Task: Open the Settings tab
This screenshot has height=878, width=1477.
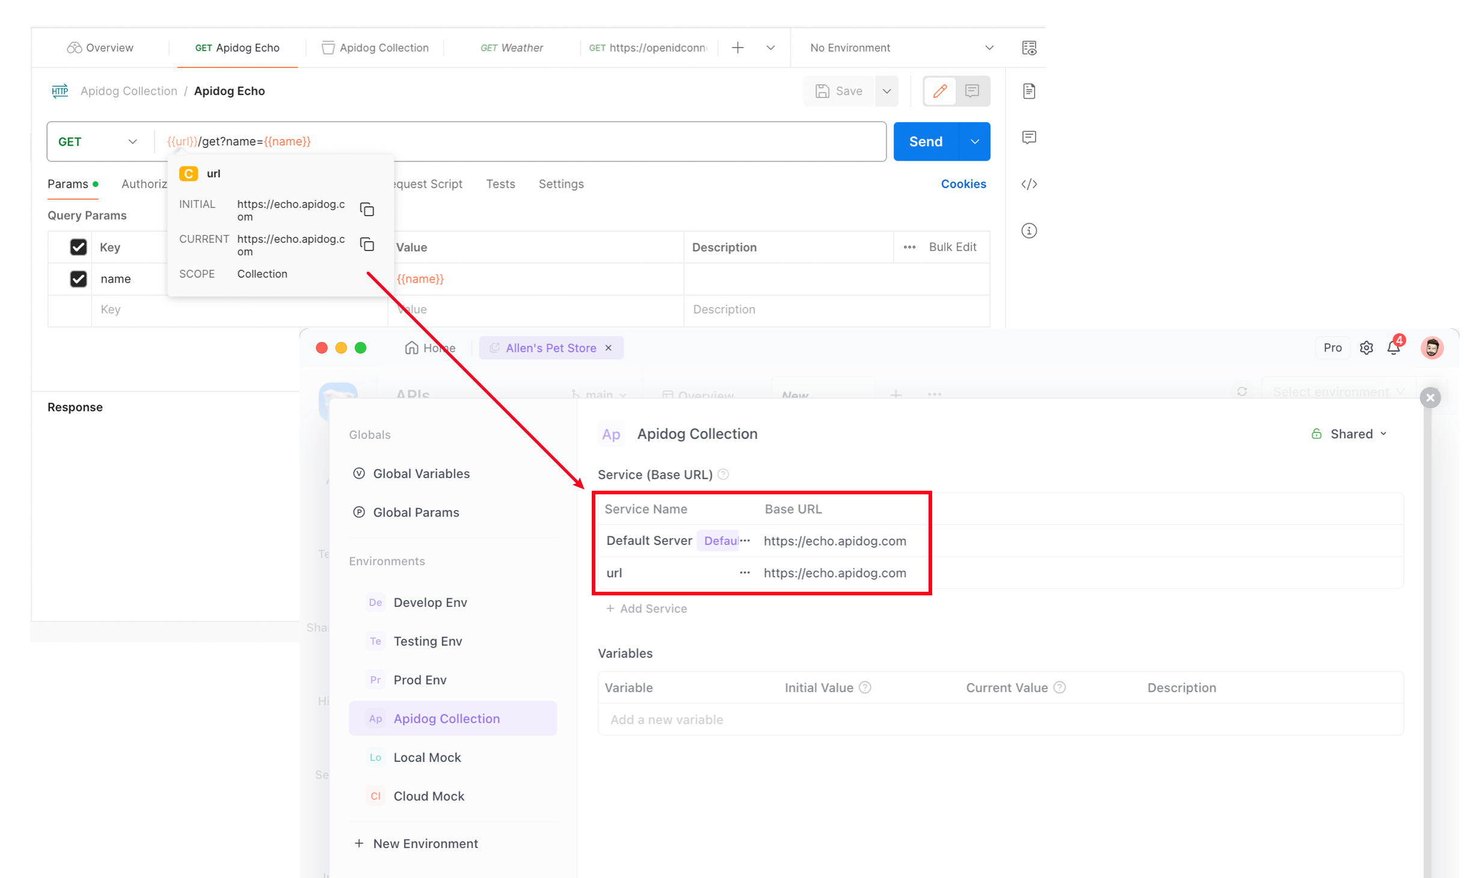Action: point(560,184)
